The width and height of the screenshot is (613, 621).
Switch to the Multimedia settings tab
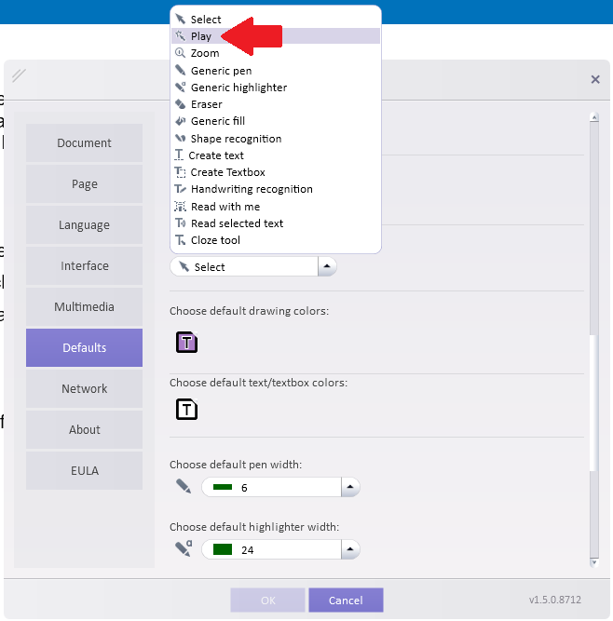coord(84,307)
